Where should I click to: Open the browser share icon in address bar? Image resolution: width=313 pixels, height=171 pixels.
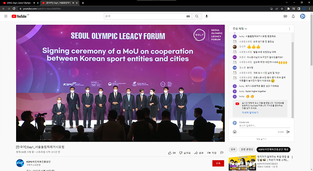click(277, 8)
